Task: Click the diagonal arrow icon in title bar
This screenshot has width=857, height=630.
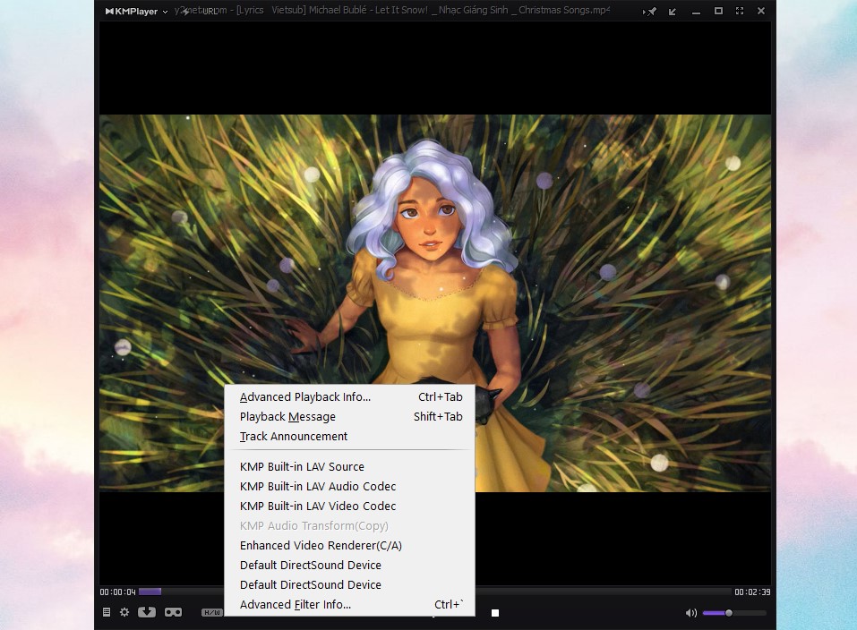Action: (673, 12)
